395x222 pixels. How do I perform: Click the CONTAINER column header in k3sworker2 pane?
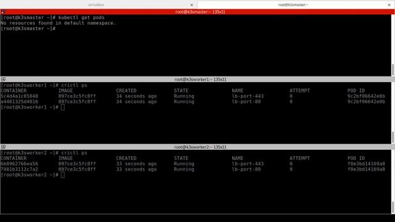[x=14, y=158]
